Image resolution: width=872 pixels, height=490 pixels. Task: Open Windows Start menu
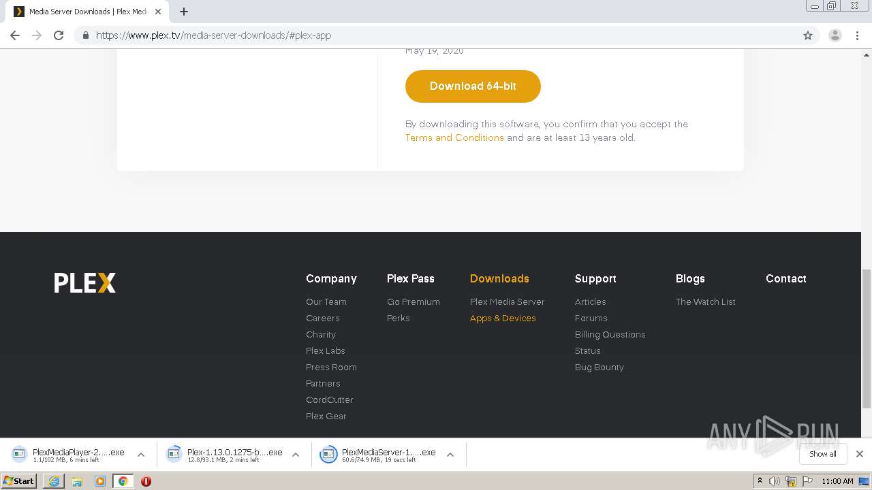19,481
